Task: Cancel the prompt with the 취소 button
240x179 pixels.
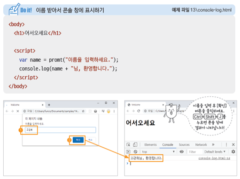Action: tap(90, 140)
